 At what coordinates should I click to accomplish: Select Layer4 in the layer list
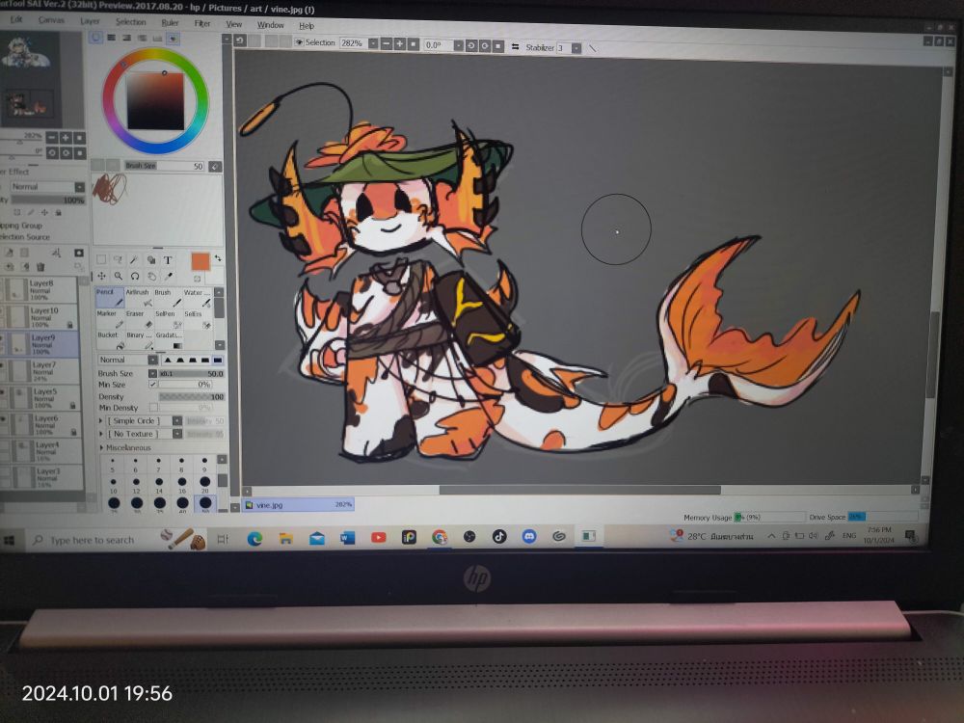point(40,450)
